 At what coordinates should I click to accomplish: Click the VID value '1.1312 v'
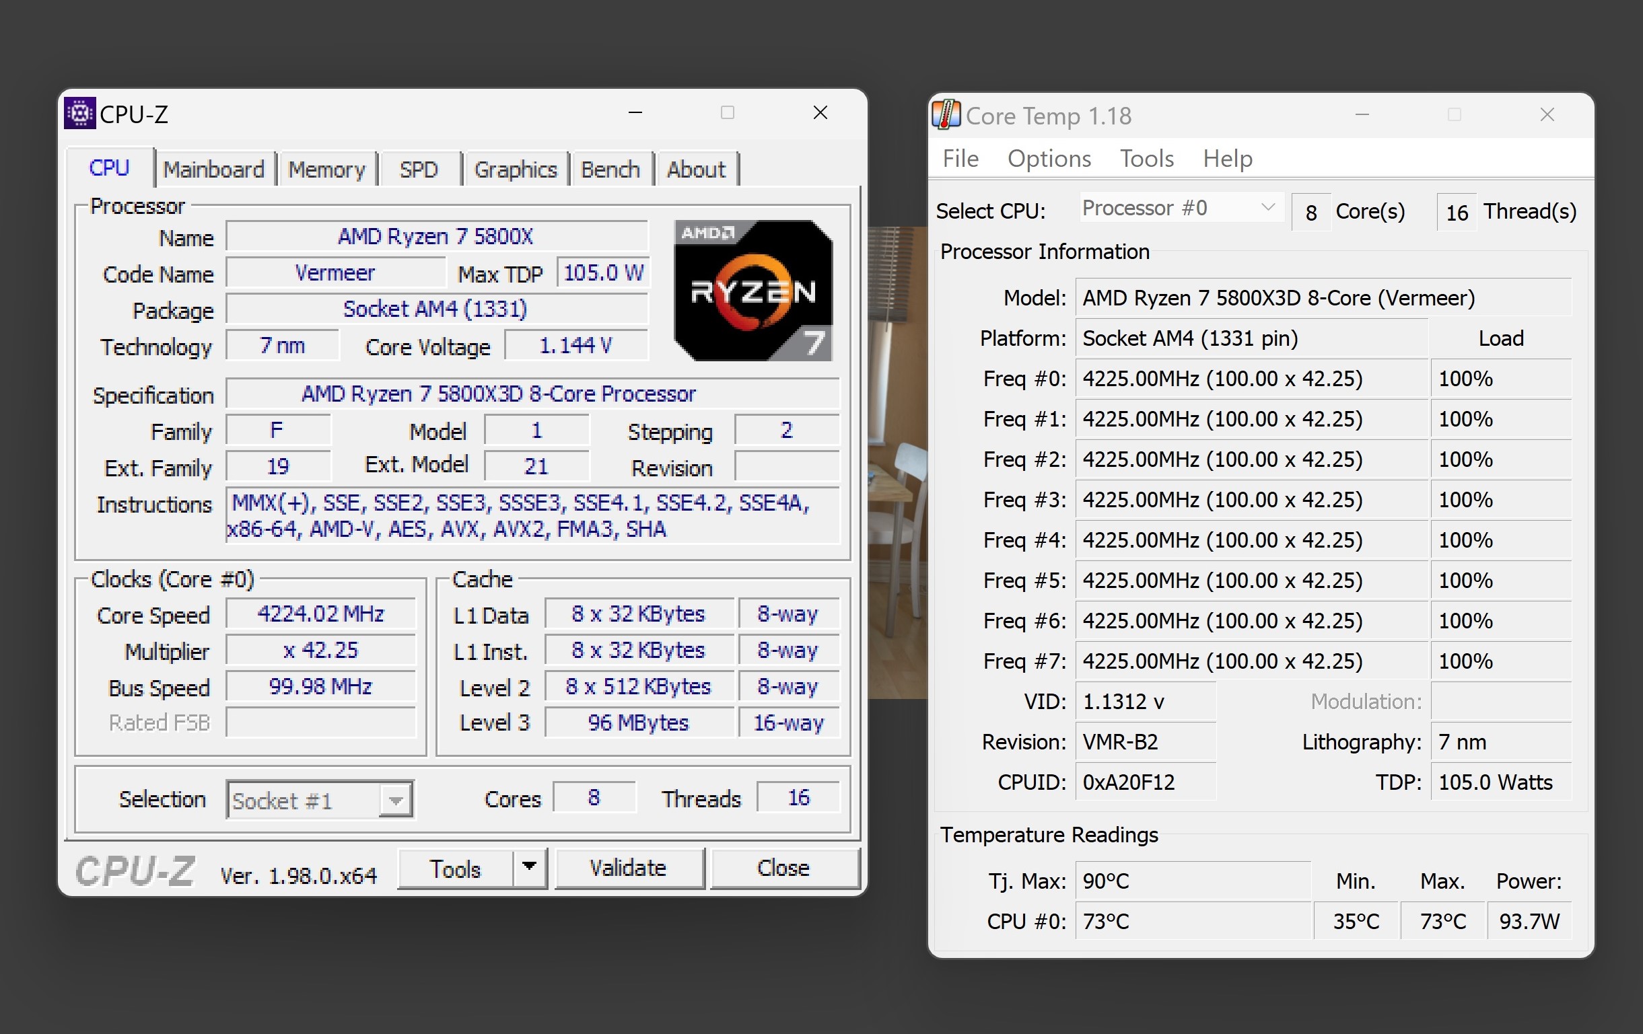[x=1145, y=701]
